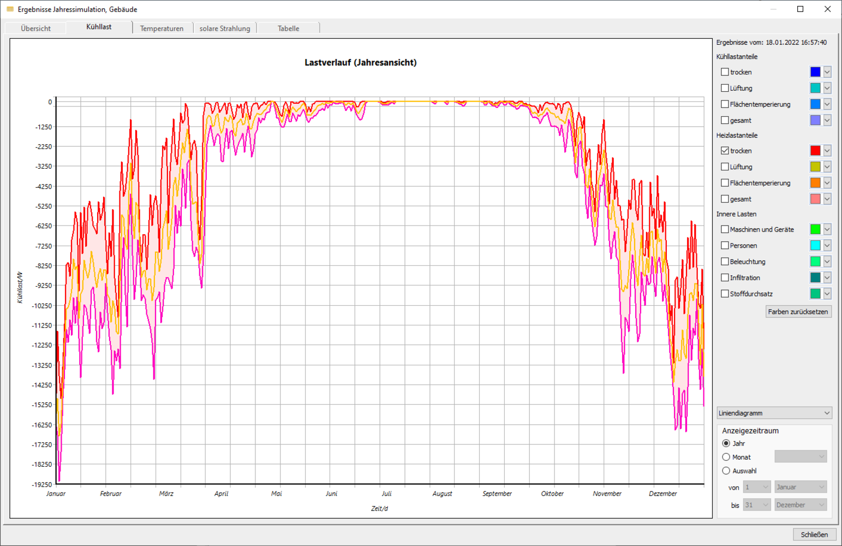
Task: Open color dropdown arrow for Personen
Action: click(827, 246)
